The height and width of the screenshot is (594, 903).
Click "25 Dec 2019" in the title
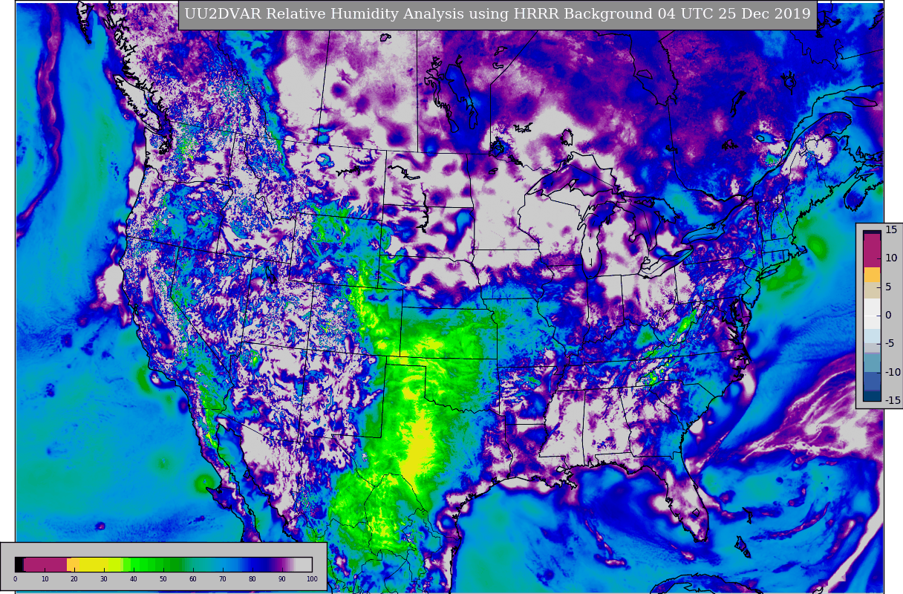pyautogui.click(x=763, y=14)
